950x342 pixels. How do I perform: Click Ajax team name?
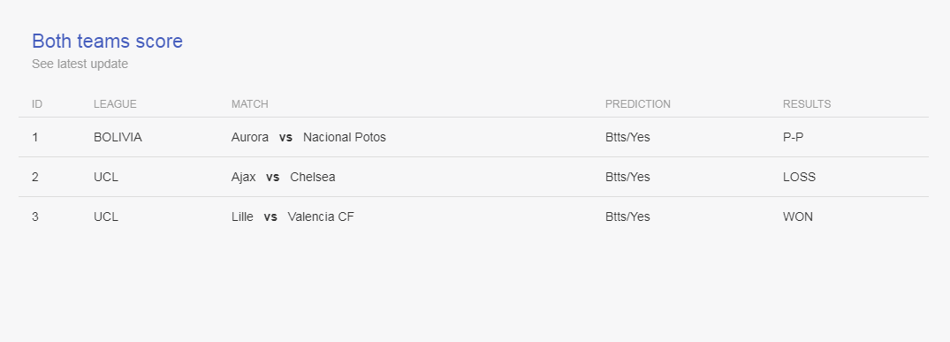(244, 177)
